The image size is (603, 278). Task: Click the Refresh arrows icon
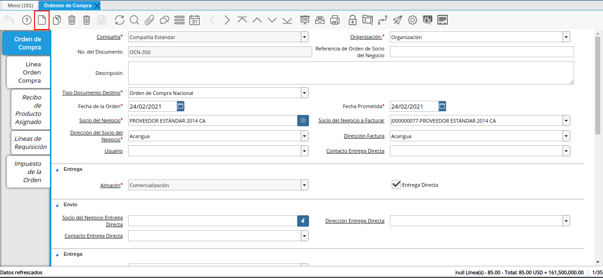coord(120,20)
